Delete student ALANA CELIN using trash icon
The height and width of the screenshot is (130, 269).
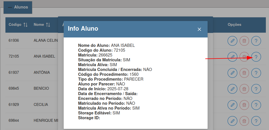tap(244, 41)
